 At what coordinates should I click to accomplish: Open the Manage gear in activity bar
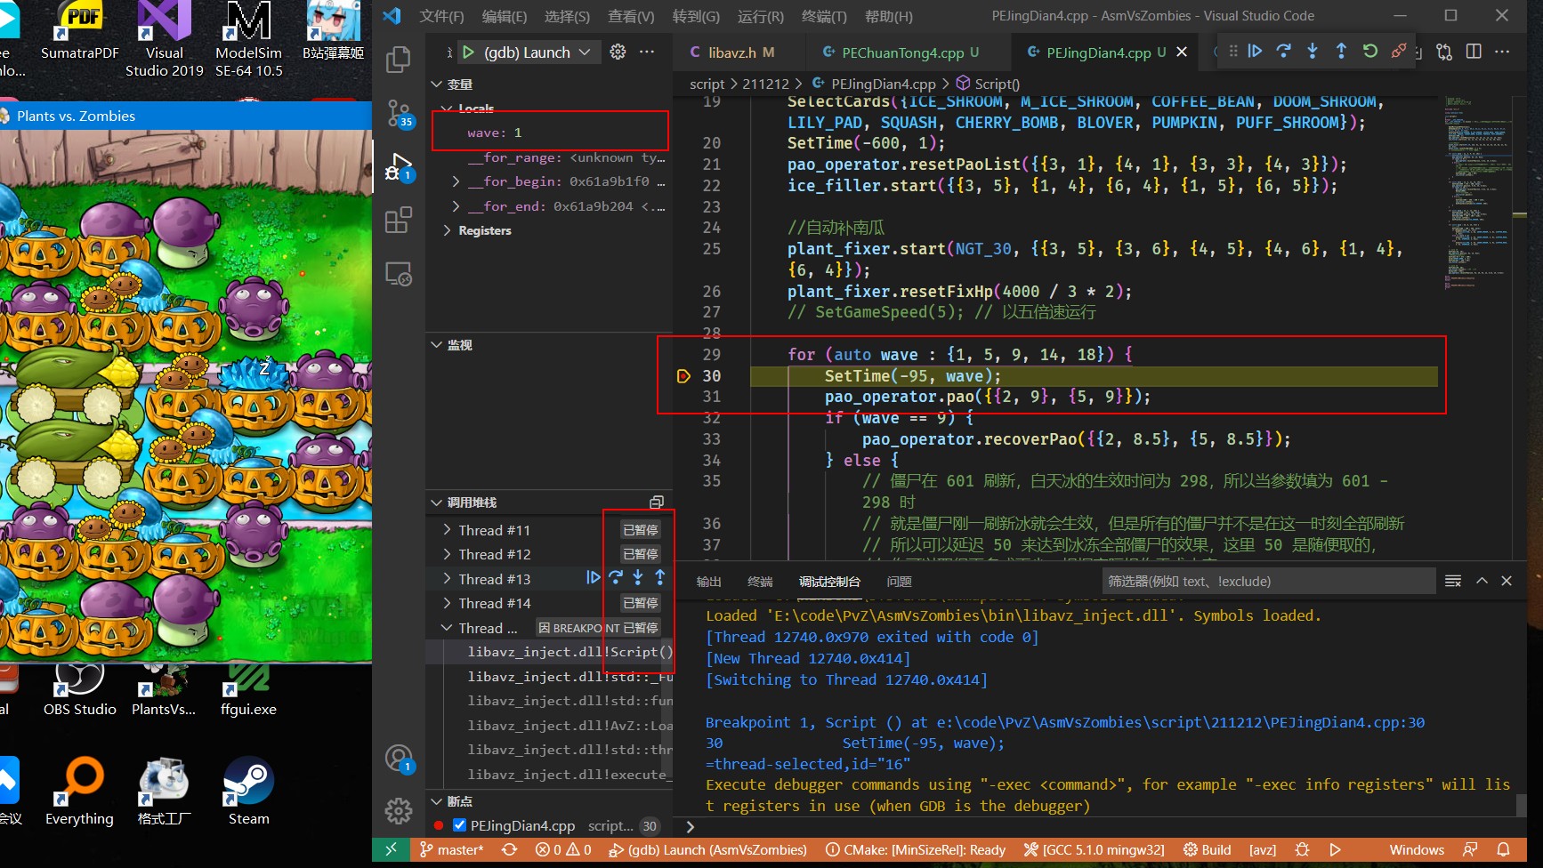coord(399,810)
